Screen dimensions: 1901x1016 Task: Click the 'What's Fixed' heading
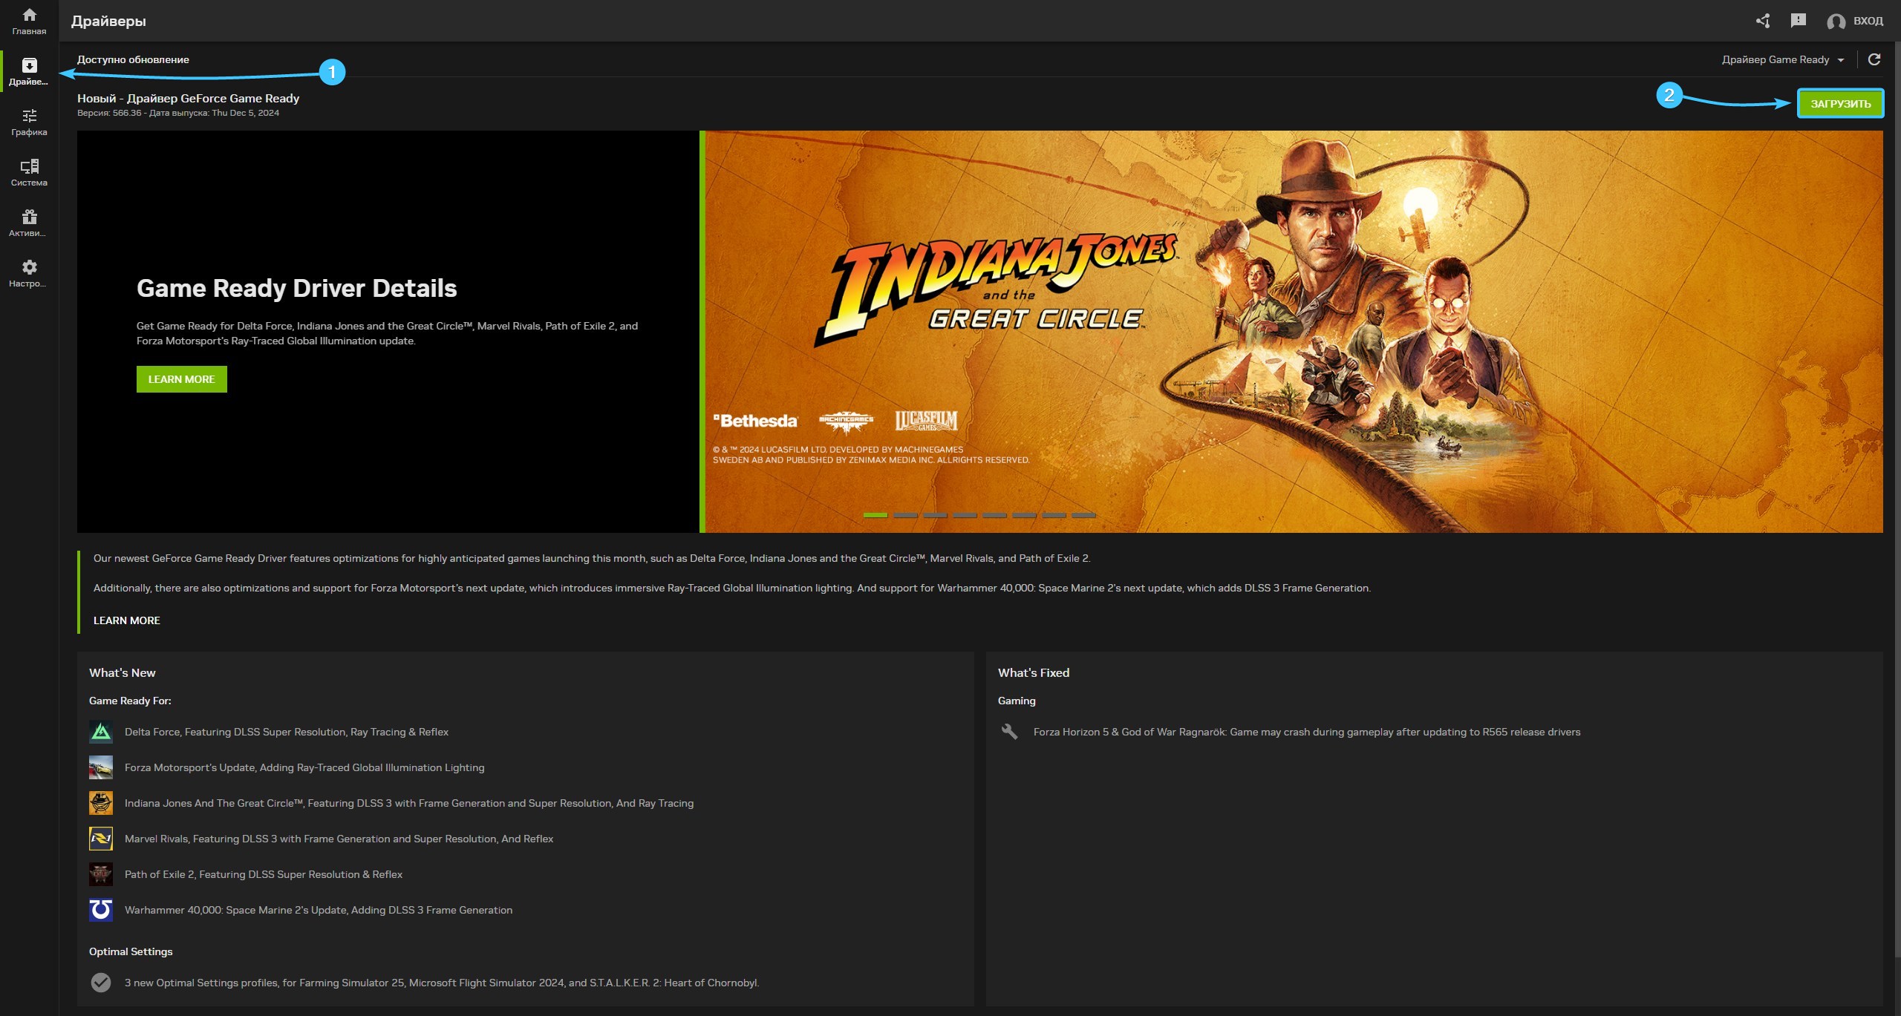(1034, 672)
